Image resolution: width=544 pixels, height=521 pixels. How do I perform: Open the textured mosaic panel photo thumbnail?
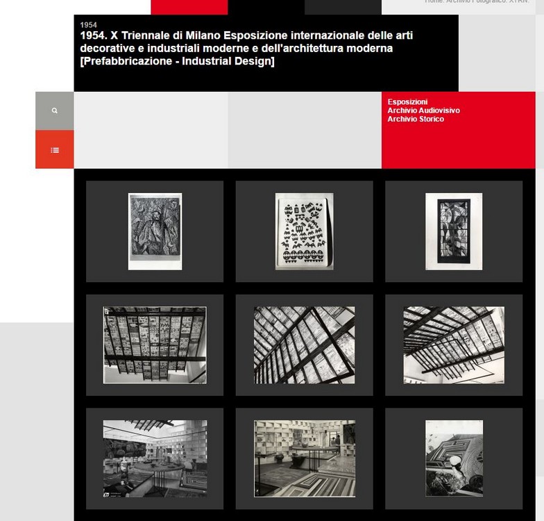pos(155,232)
